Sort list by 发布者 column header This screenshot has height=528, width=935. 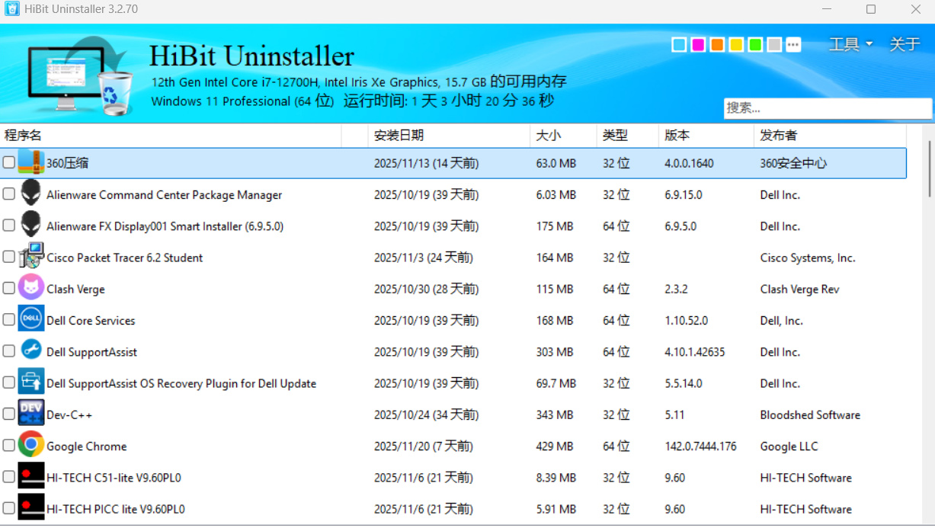pos(831,135)
